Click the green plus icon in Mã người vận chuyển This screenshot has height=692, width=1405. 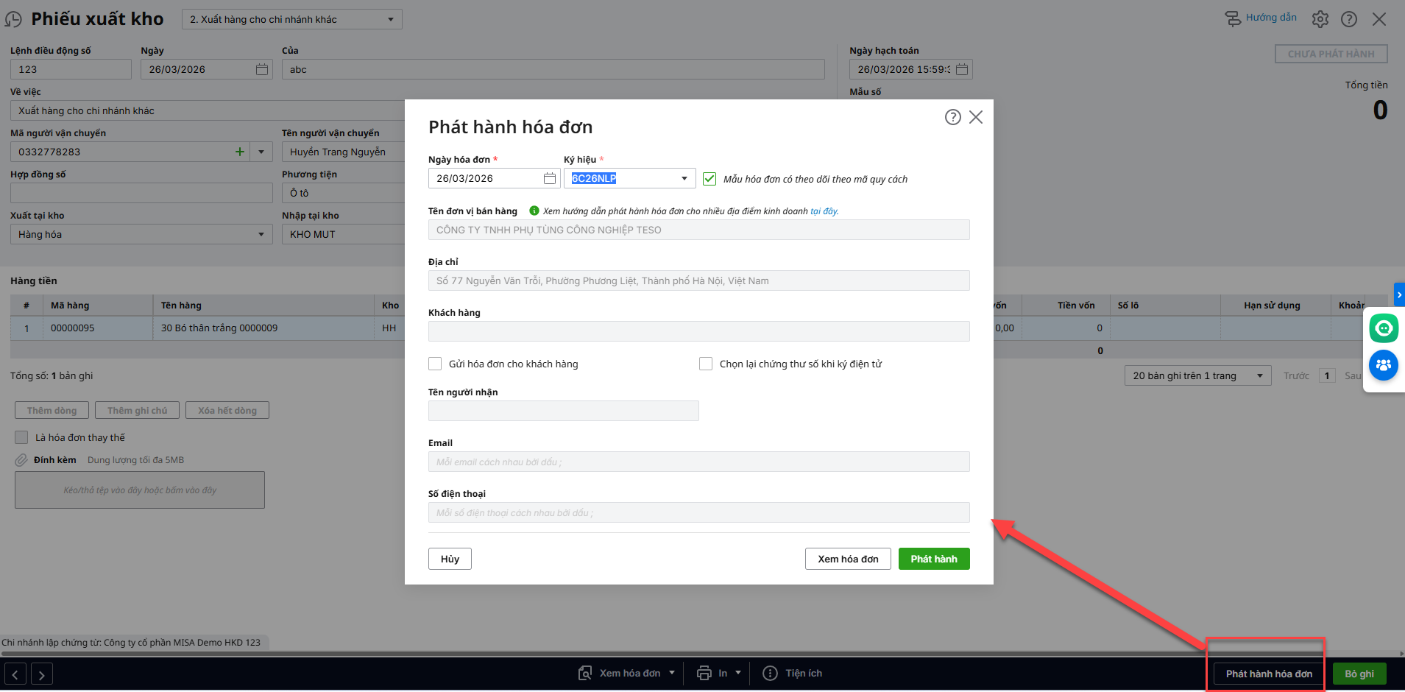coord(239,152)
